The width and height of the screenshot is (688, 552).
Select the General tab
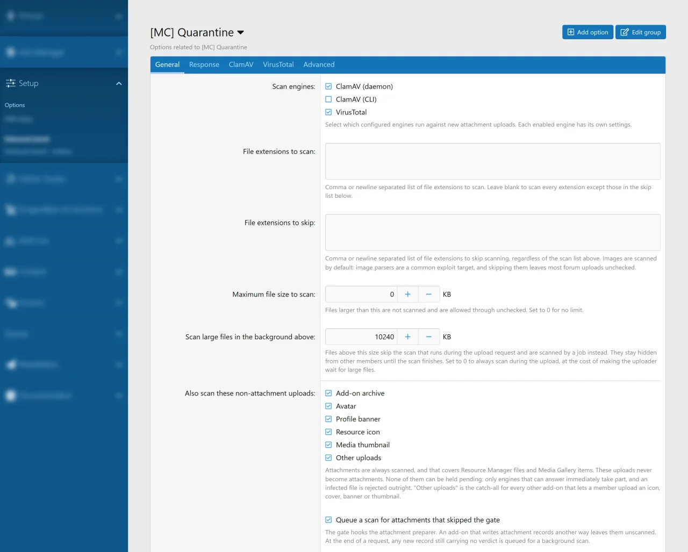click(167, 64)
